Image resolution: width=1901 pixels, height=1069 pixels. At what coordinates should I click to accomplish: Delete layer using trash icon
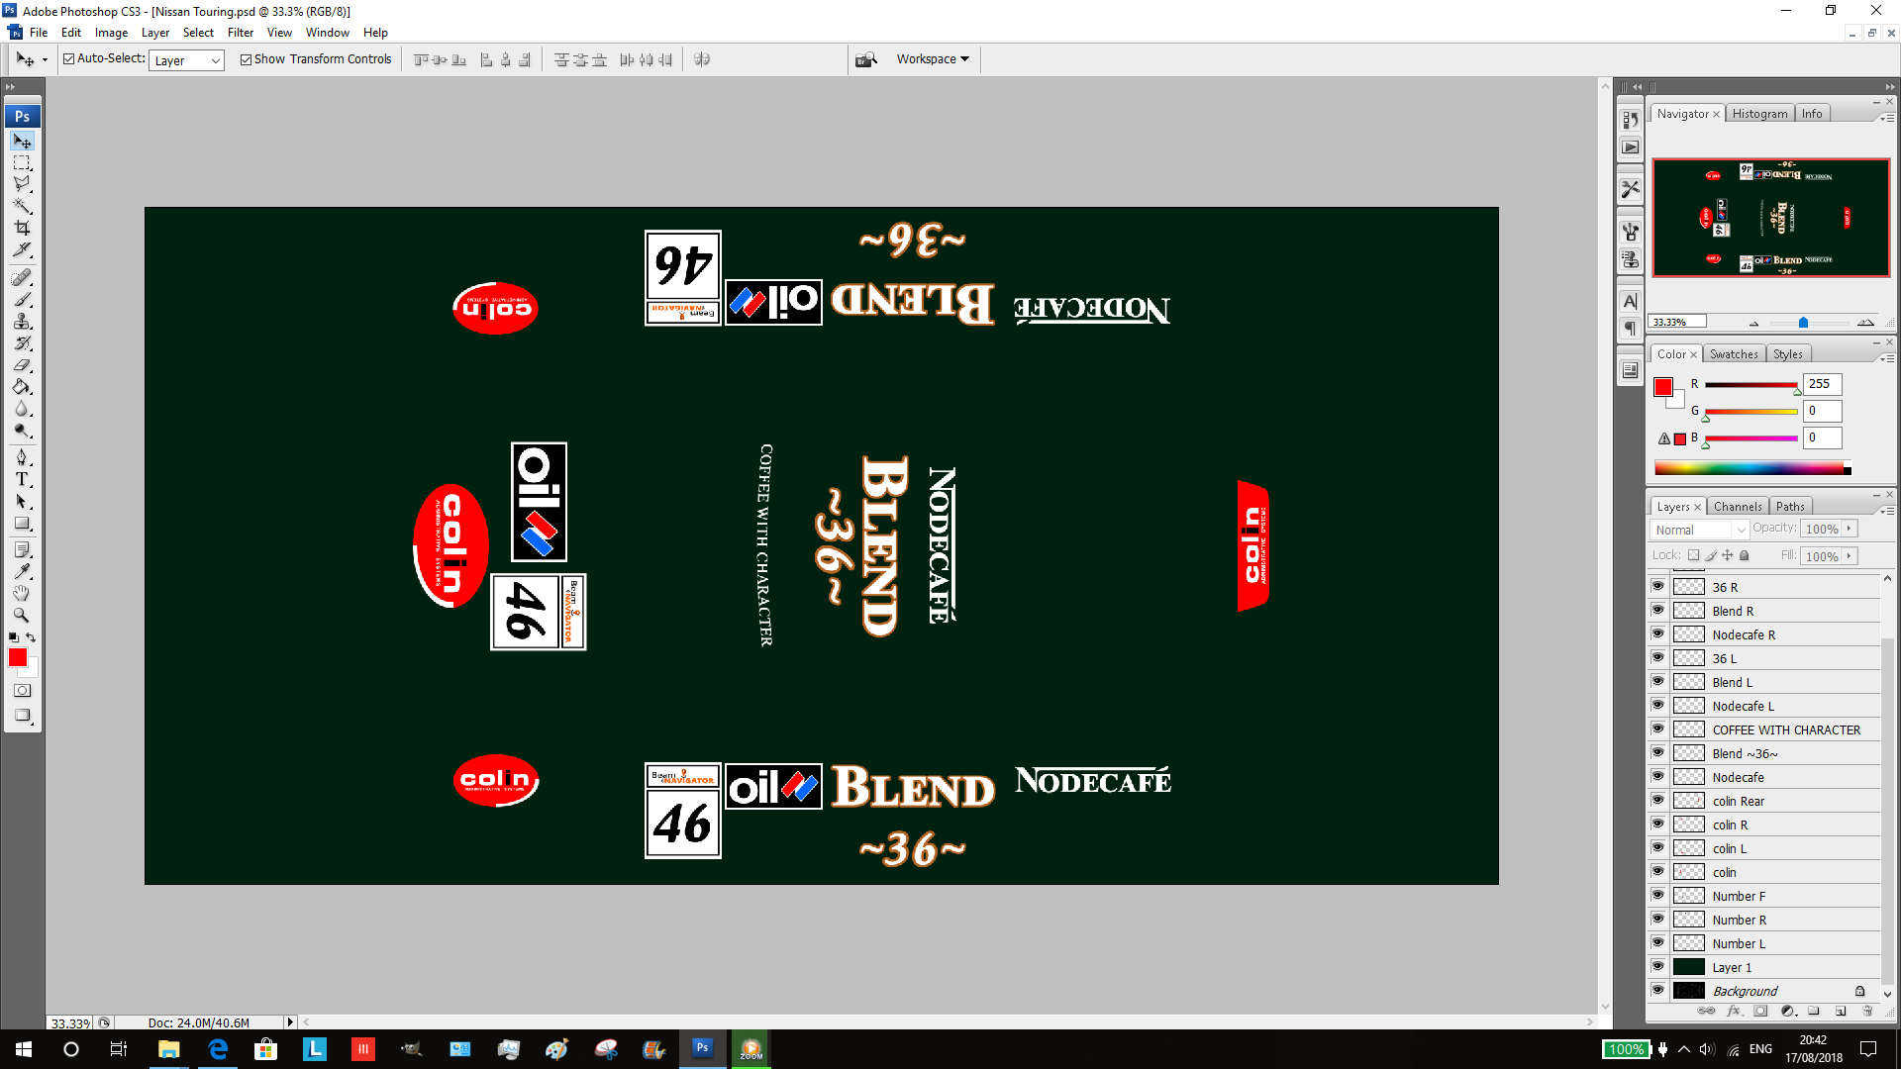pos(1867,1012)
